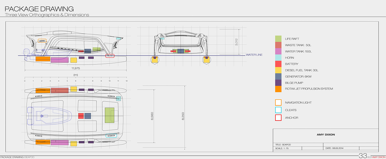Select the 'BILGE PUMP' legend label
386x159 pixels.
[293, 83]
